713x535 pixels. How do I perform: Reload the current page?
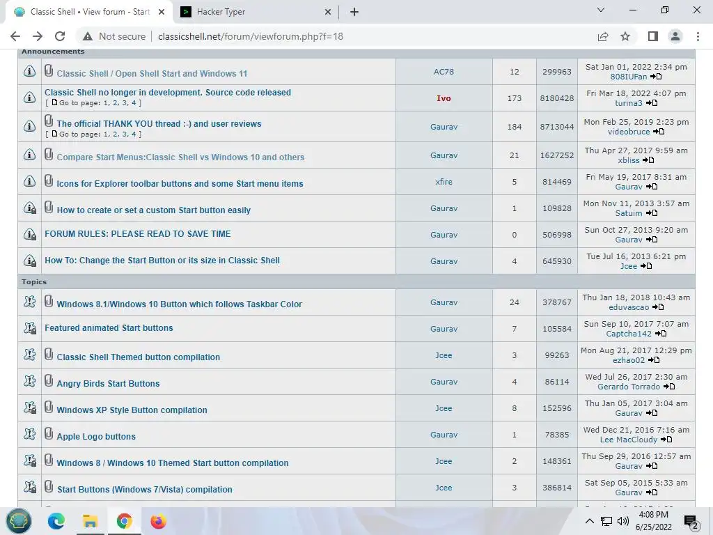coord(60,36)
